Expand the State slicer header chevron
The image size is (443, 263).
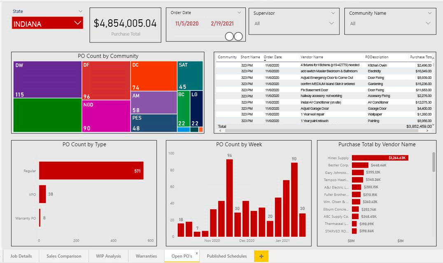coord(81,11)
